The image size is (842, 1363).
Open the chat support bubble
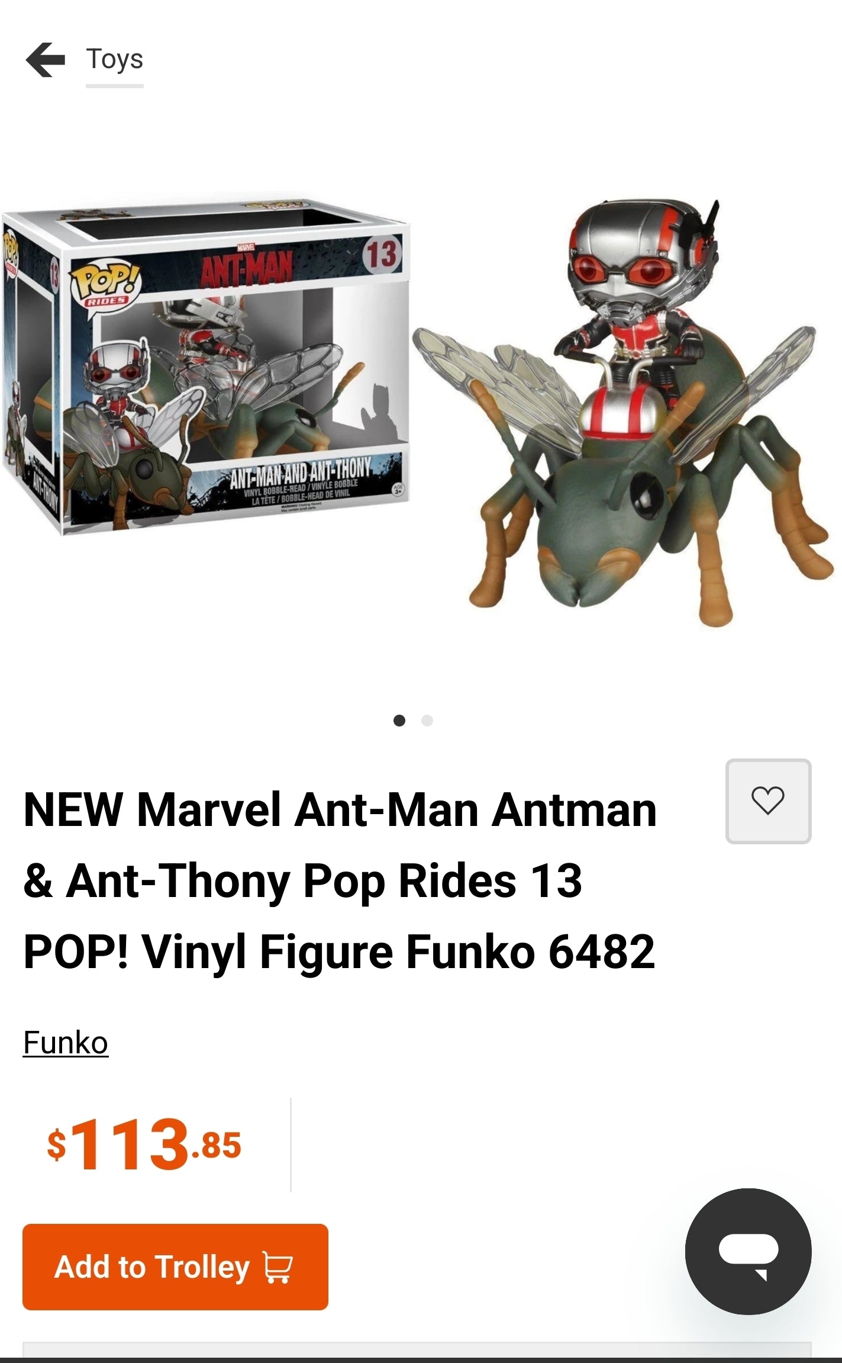coord(748,1251)
